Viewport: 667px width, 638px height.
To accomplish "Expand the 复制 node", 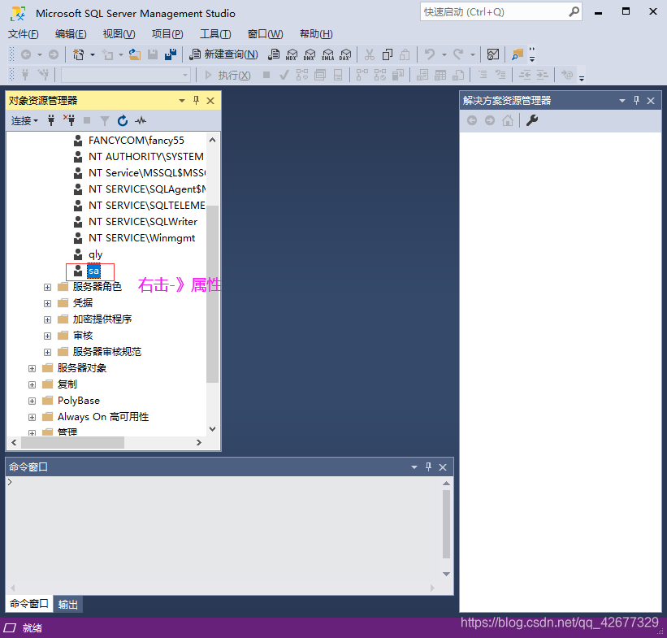I will pyautogui.click(x=32, y=384).
